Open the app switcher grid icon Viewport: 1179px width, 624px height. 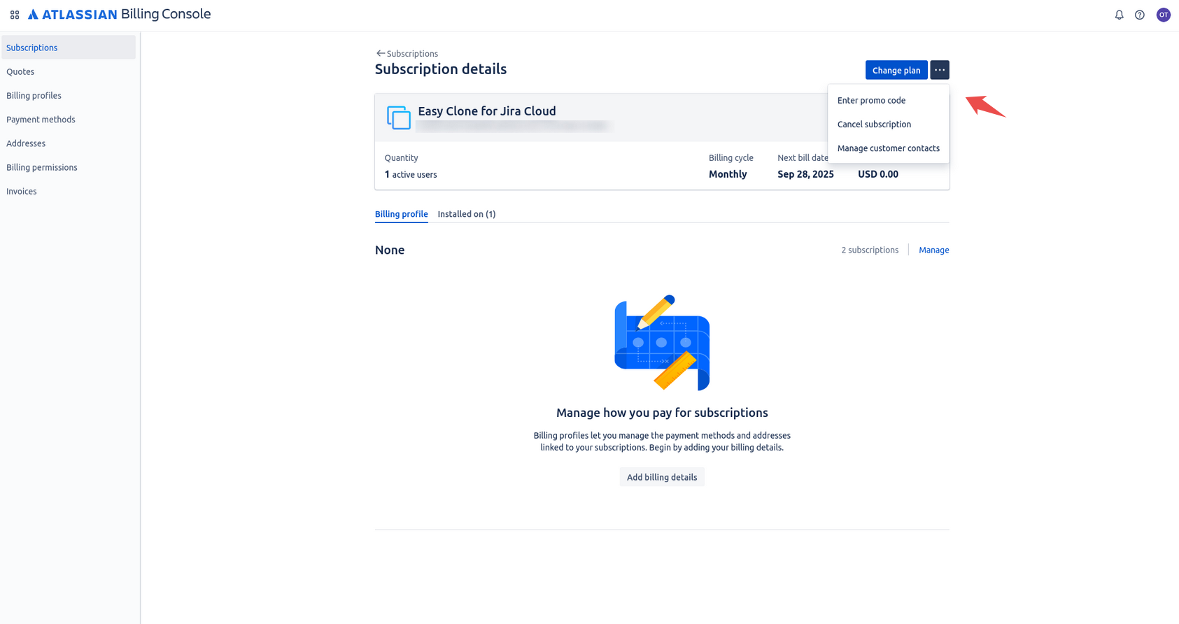15,15
